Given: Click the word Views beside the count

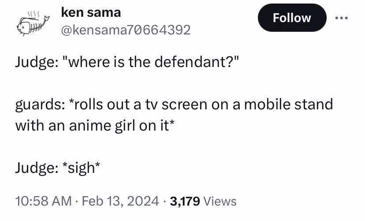Looking at the screenshot, I should coord(220,201).
